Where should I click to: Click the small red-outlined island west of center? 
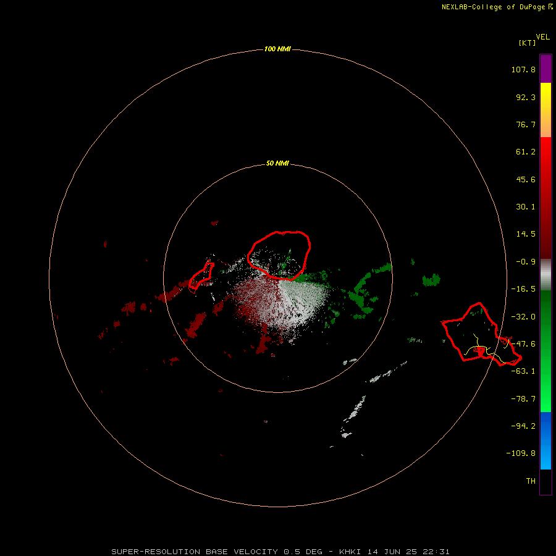(x=201, y=277)
